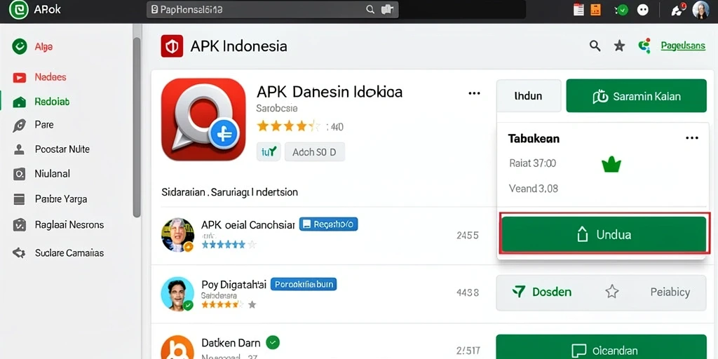The height and width of the screenshot is (359, 718).
Task: Click the ARok logo icon in top bar
Action: point(19,10)
